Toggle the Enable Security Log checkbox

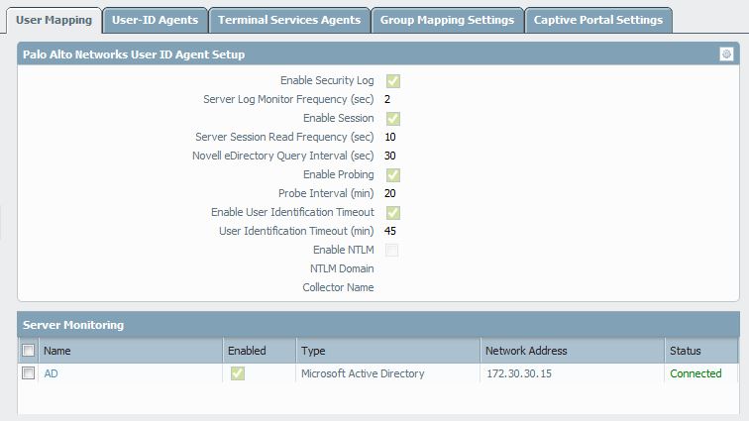click(x=393, y=81)
